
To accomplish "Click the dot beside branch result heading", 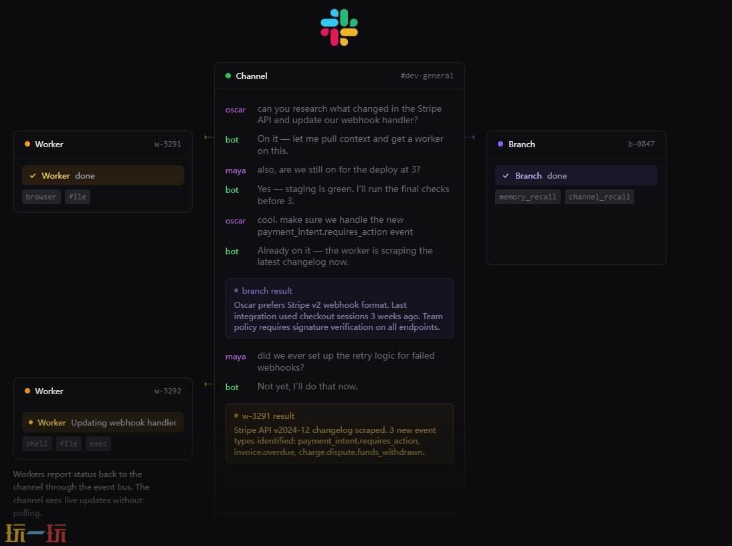I will [236, 290].
